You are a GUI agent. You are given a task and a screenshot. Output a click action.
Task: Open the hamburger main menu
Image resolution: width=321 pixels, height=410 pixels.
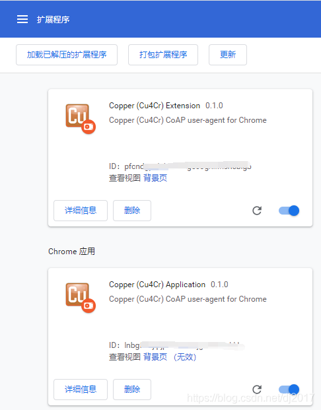point(22,19)
